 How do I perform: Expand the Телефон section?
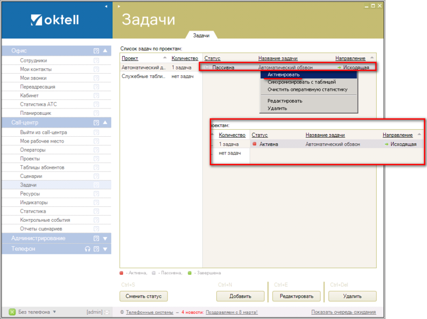click(105, 249)
